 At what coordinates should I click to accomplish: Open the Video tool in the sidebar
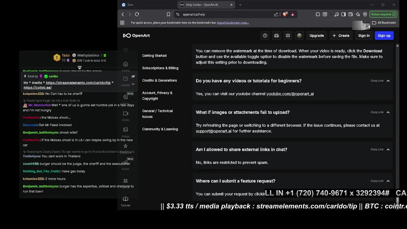pos(126,116)
